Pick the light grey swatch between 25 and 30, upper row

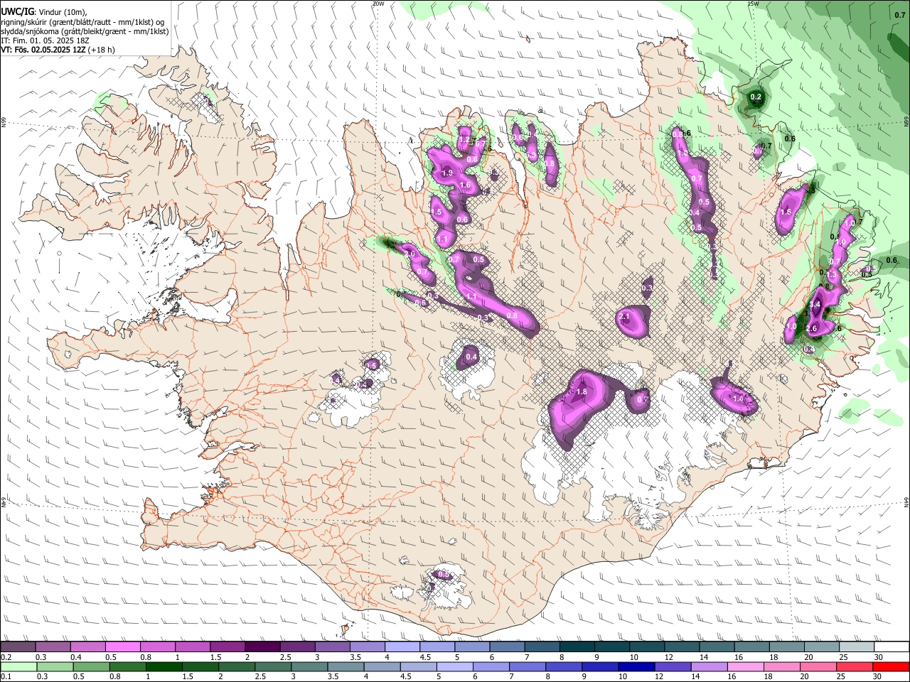click(857, 646)
